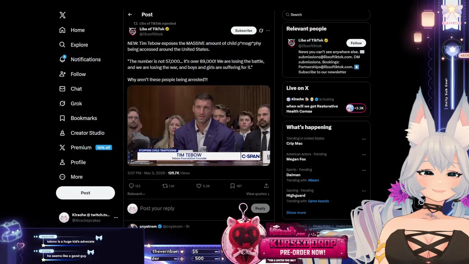Expand the Relevant sort dropdown
The height and width of the screenshot is (264, 469).
136,194
